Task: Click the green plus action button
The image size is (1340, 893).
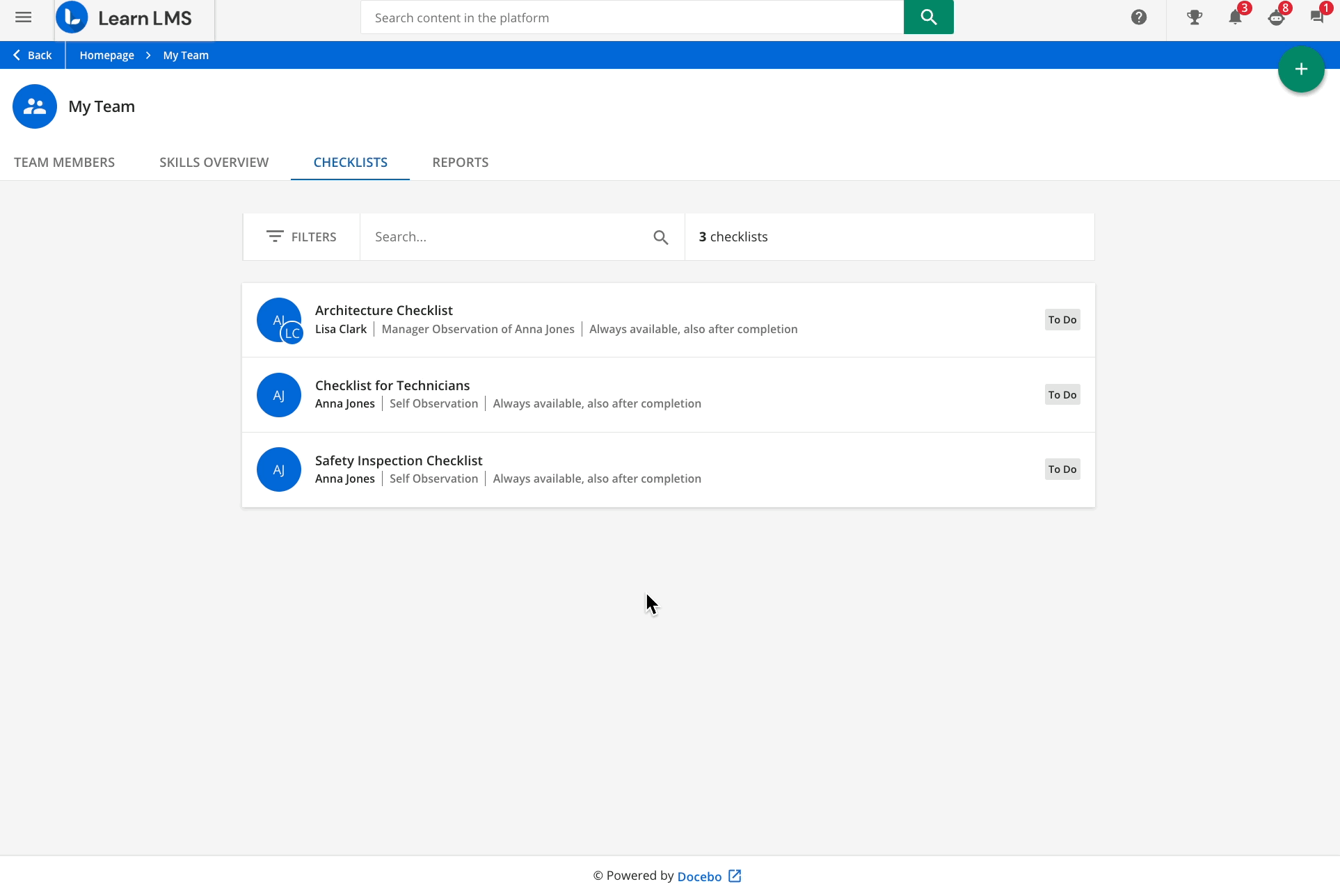Action: coord(1301,69)
